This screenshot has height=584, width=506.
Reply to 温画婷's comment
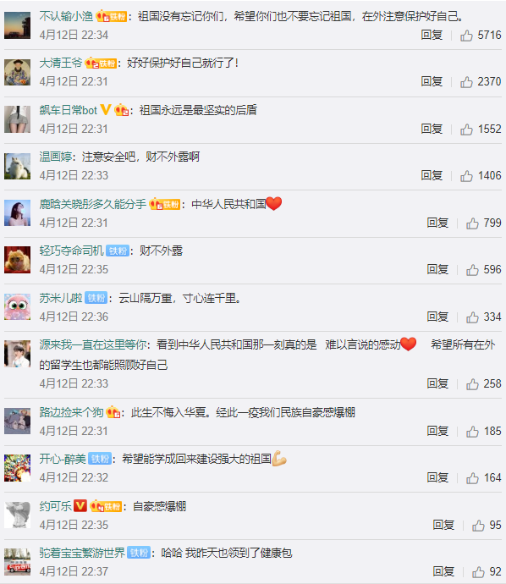[x=432, y=175]
